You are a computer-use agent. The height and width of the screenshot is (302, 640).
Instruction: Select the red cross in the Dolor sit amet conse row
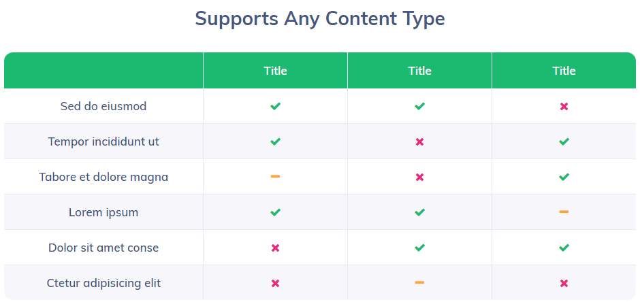click(275, 248)
